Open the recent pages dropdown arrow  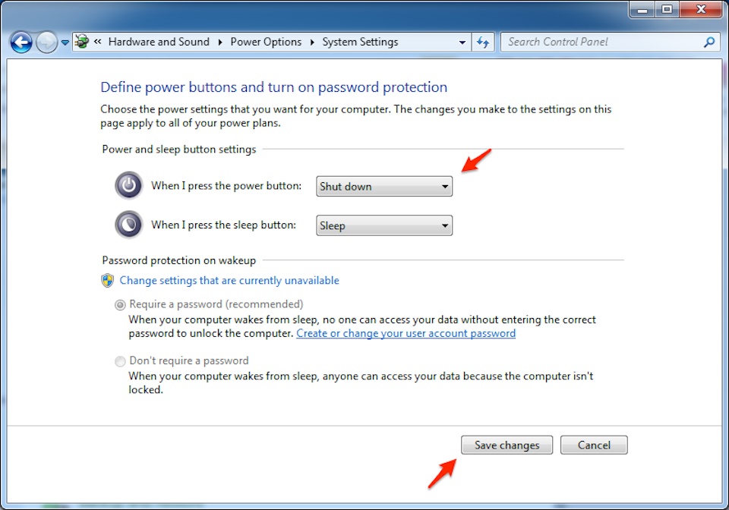tap(65, 42)
